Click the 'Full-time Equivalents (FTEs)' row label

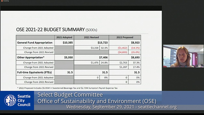(x=34, y=72)
